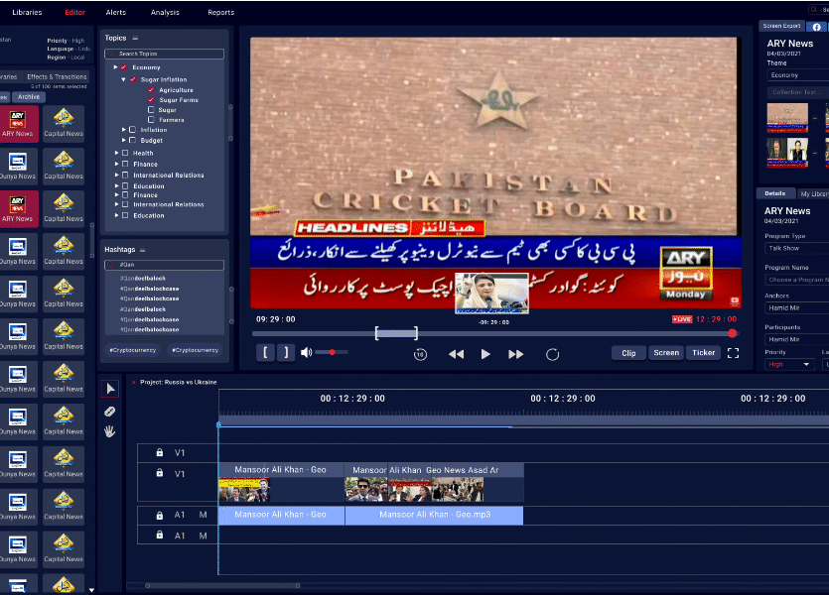Rewind the video with double-left arrows

[x=457, y=354]
